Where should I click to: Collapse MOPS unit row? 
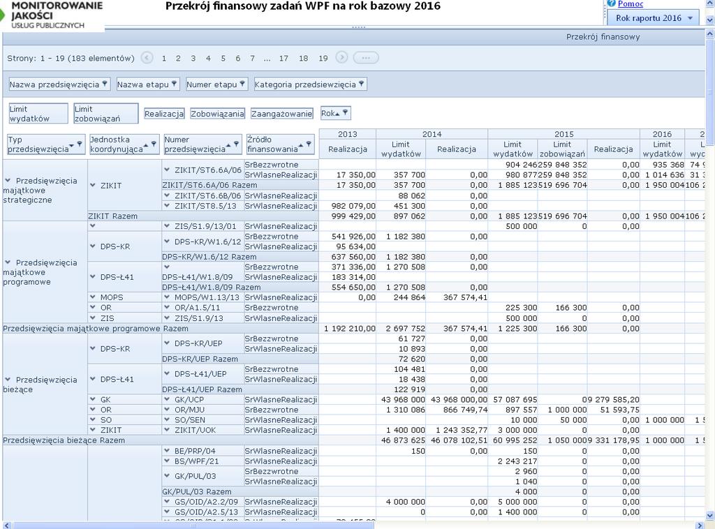pos(93,297)
